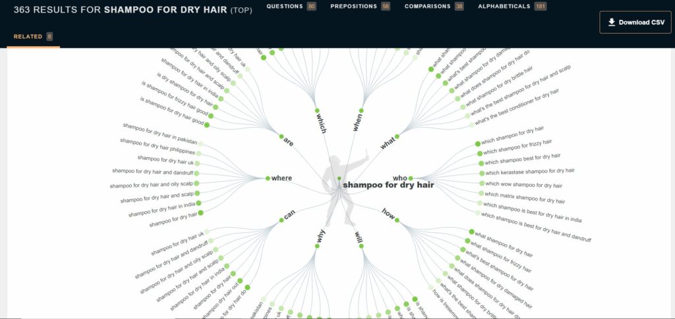This screenshot has height=319, width=675.
Task: Click the dot beside 'shampoo for dry hair philippines'
Action: (x=198, y=153)
